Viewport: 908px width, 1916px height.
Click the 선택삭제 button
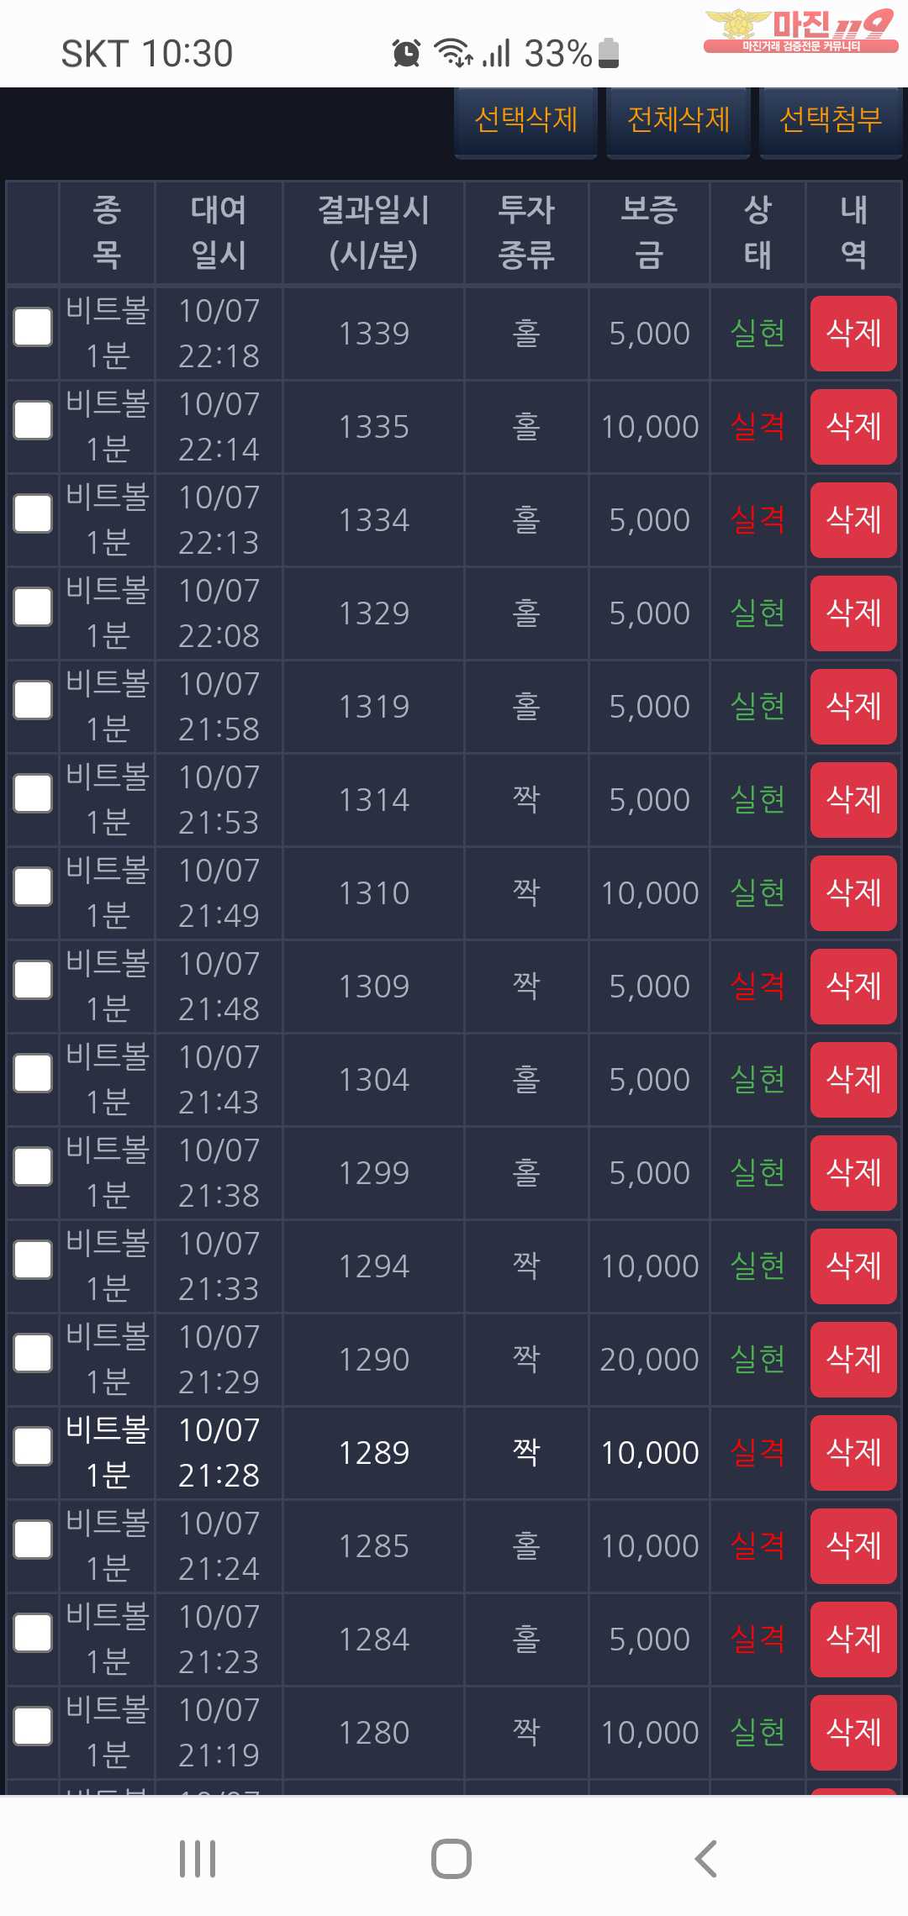coord(525,120)
